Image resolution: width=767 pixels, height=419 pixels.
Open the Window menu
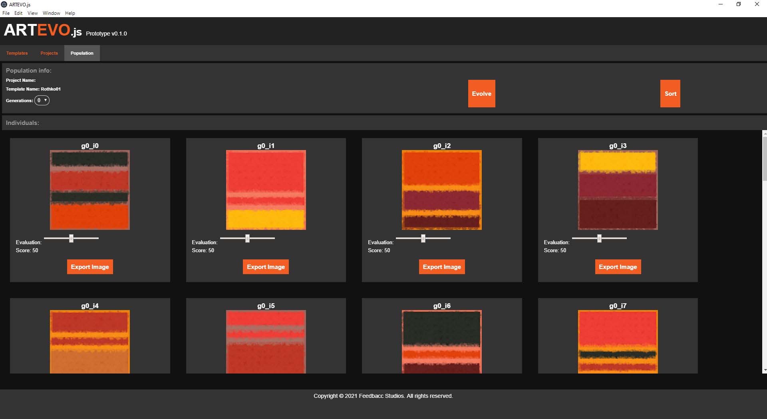52,13
